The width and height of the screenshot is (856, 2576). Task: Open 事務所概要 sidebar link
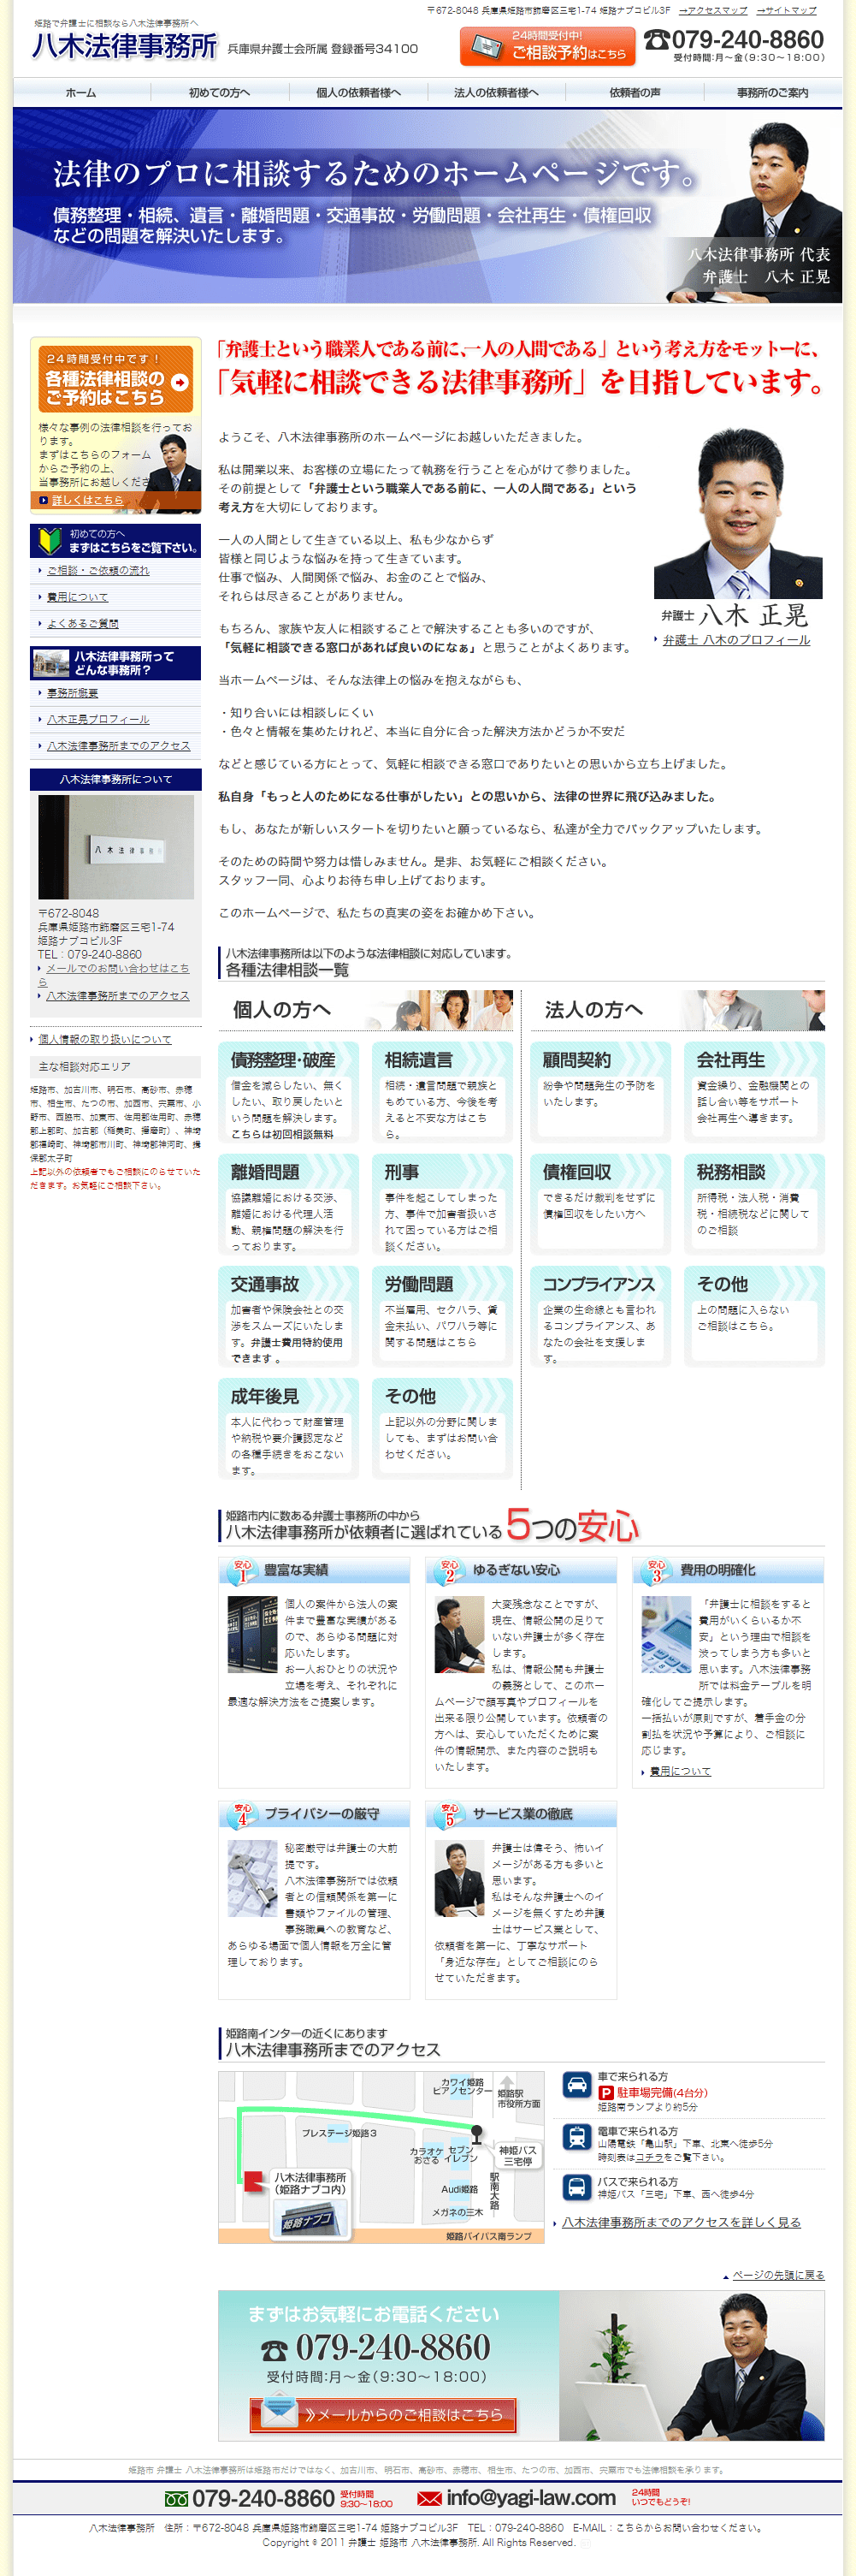click(72, 693)
